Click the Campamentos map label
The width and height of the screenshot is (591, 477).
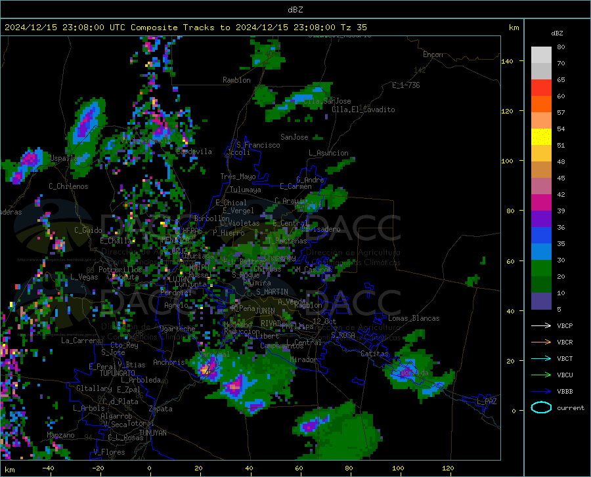pyautogui.click(x=282, y=346)
